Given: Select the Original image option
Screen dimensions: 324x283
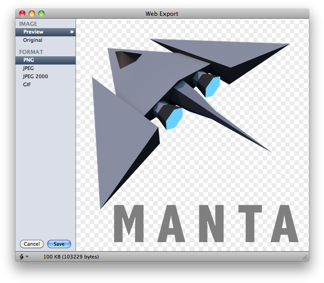Looking at the screenshot, I should [46, 40].
